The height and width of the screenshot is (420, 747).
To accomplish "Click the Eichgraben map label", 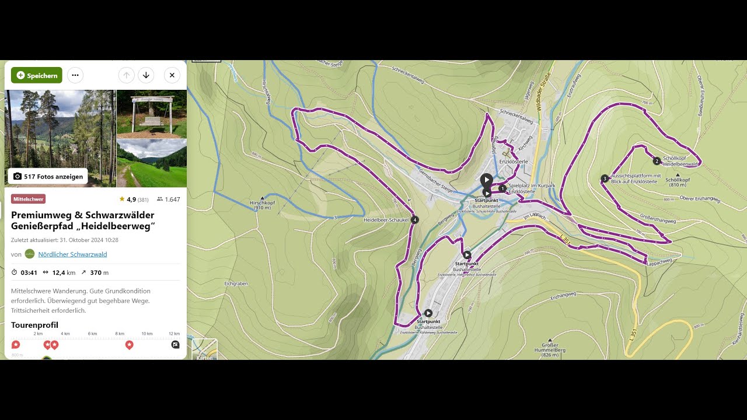I will [x=236, y=283].
